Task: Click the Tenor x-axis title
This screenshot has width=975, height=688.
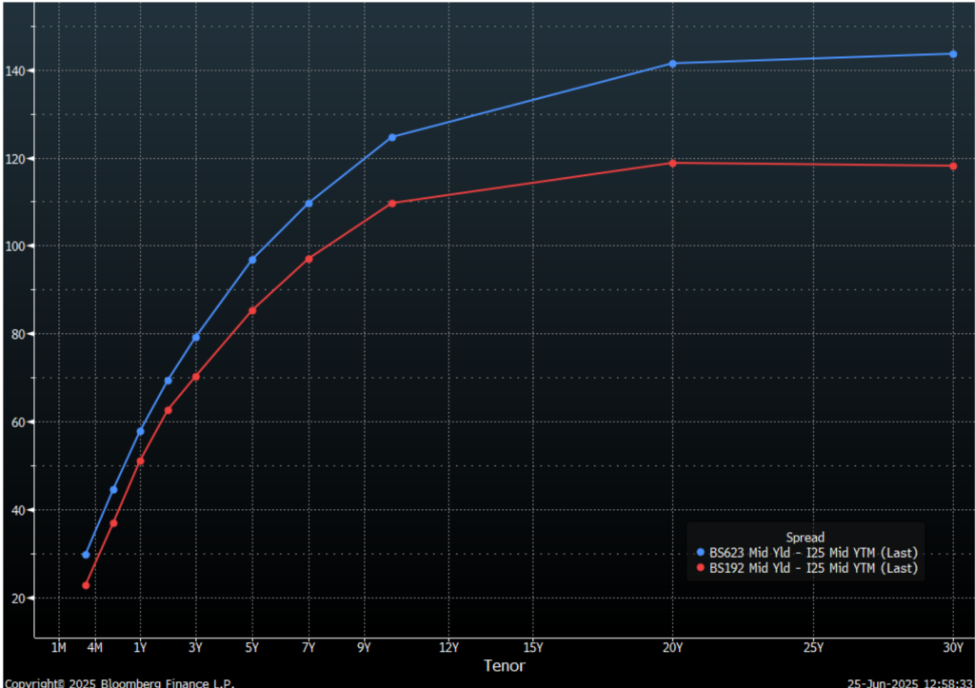Action: [x=504, y=666]
